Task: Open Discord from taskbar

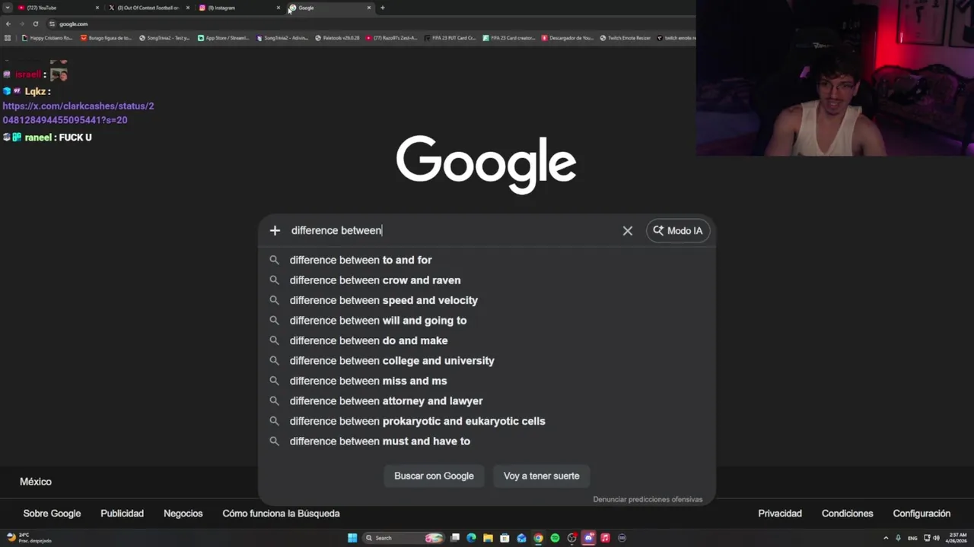Action: [x=588, y=538]
